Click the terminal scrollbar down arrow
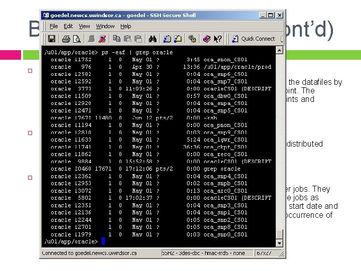Viewport: 361px width, 271px height. [x=279, y=243]
